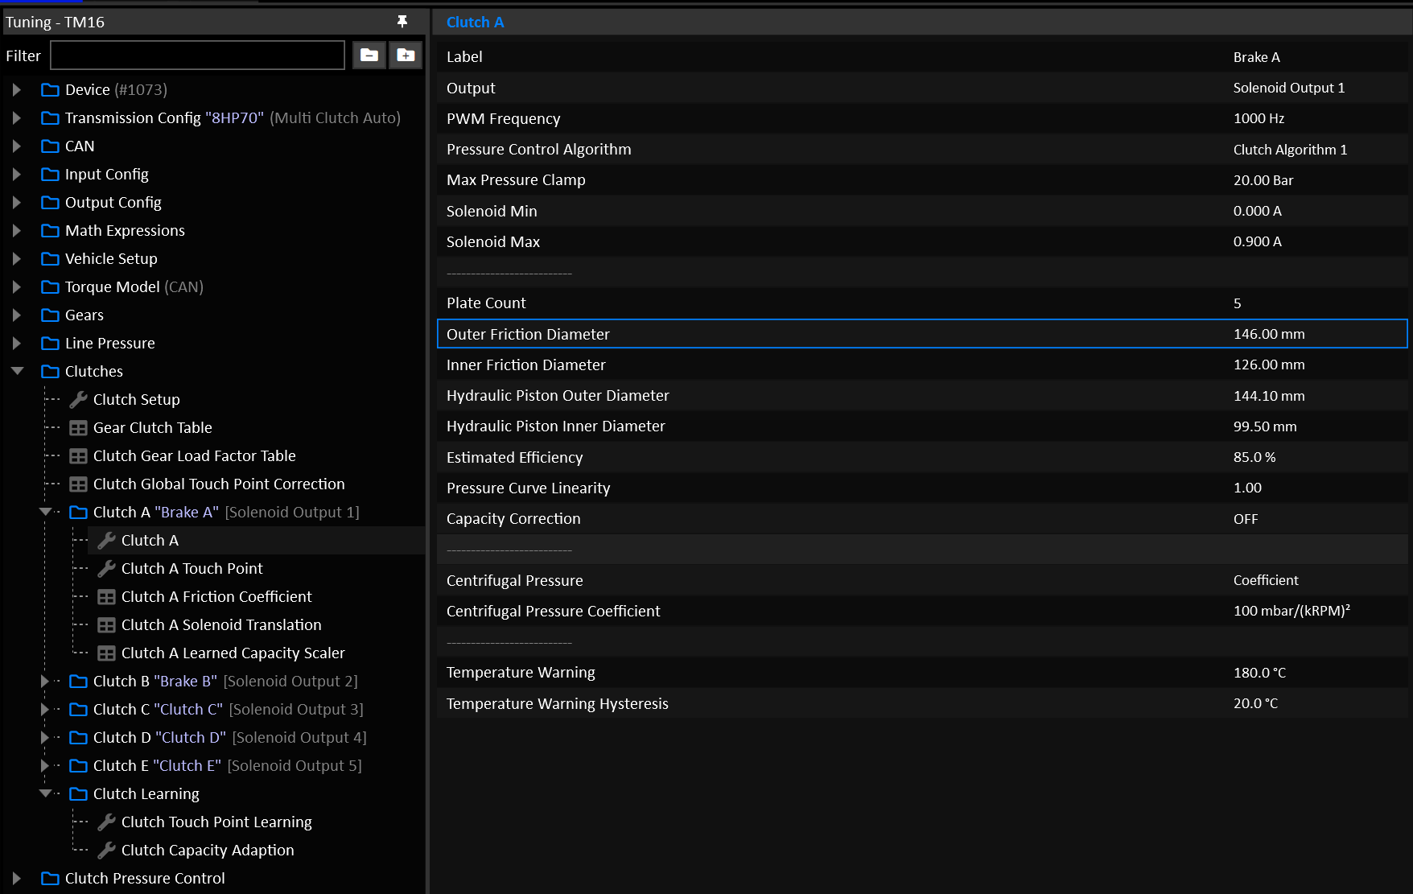Expand Clutch B "Brake B" node
The height and width of the screenshot is (894, 1413).
point(45,681)
